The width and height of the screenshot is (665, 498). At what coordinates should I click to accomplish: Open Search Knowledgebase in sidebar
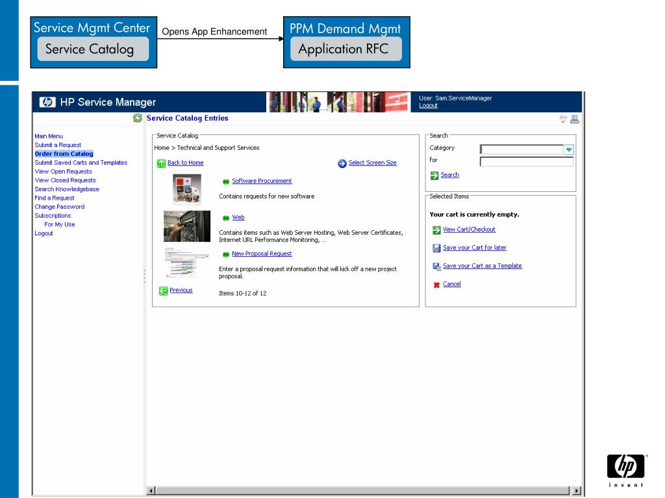pos(67,189)
